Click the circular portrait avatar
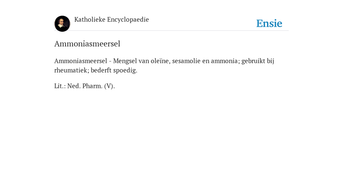 click(62, 24)
